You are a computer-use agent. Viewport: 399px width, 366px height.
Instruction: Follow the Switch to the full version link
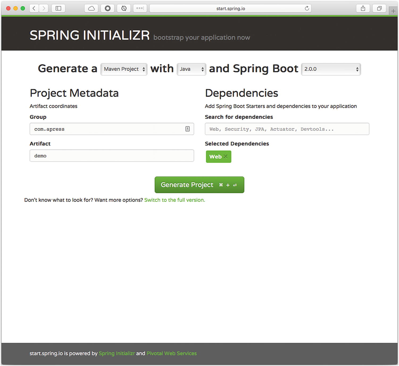(174, 200)
